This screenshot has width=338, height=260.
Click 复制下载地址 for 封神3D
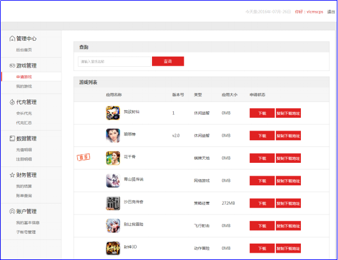coord(288,248)
